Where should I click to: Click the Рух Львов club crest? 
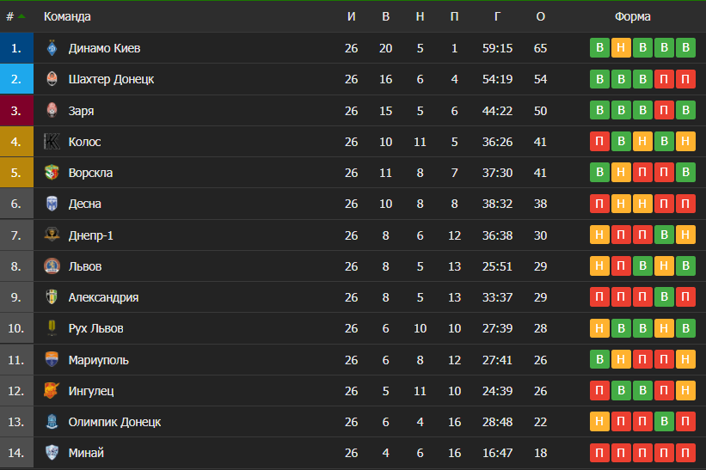point(52,328)
